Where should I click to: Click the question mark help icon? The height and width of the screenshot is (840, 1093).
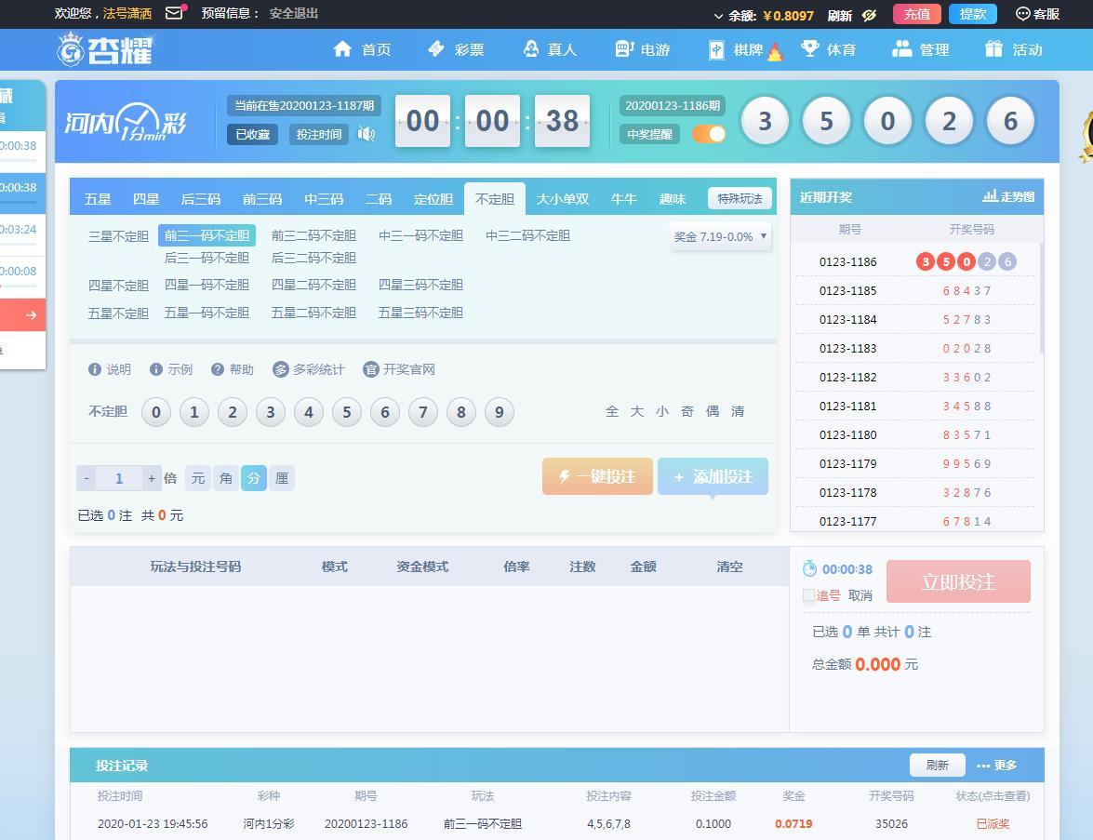click(x=218, y=369)
